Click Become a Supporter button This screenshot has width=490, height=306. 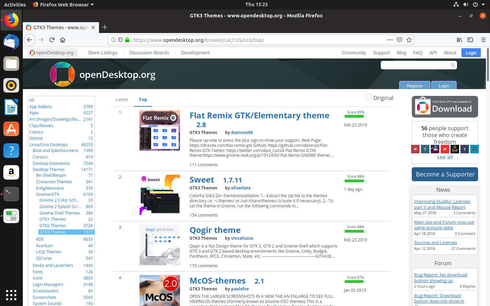pos(445,174)
